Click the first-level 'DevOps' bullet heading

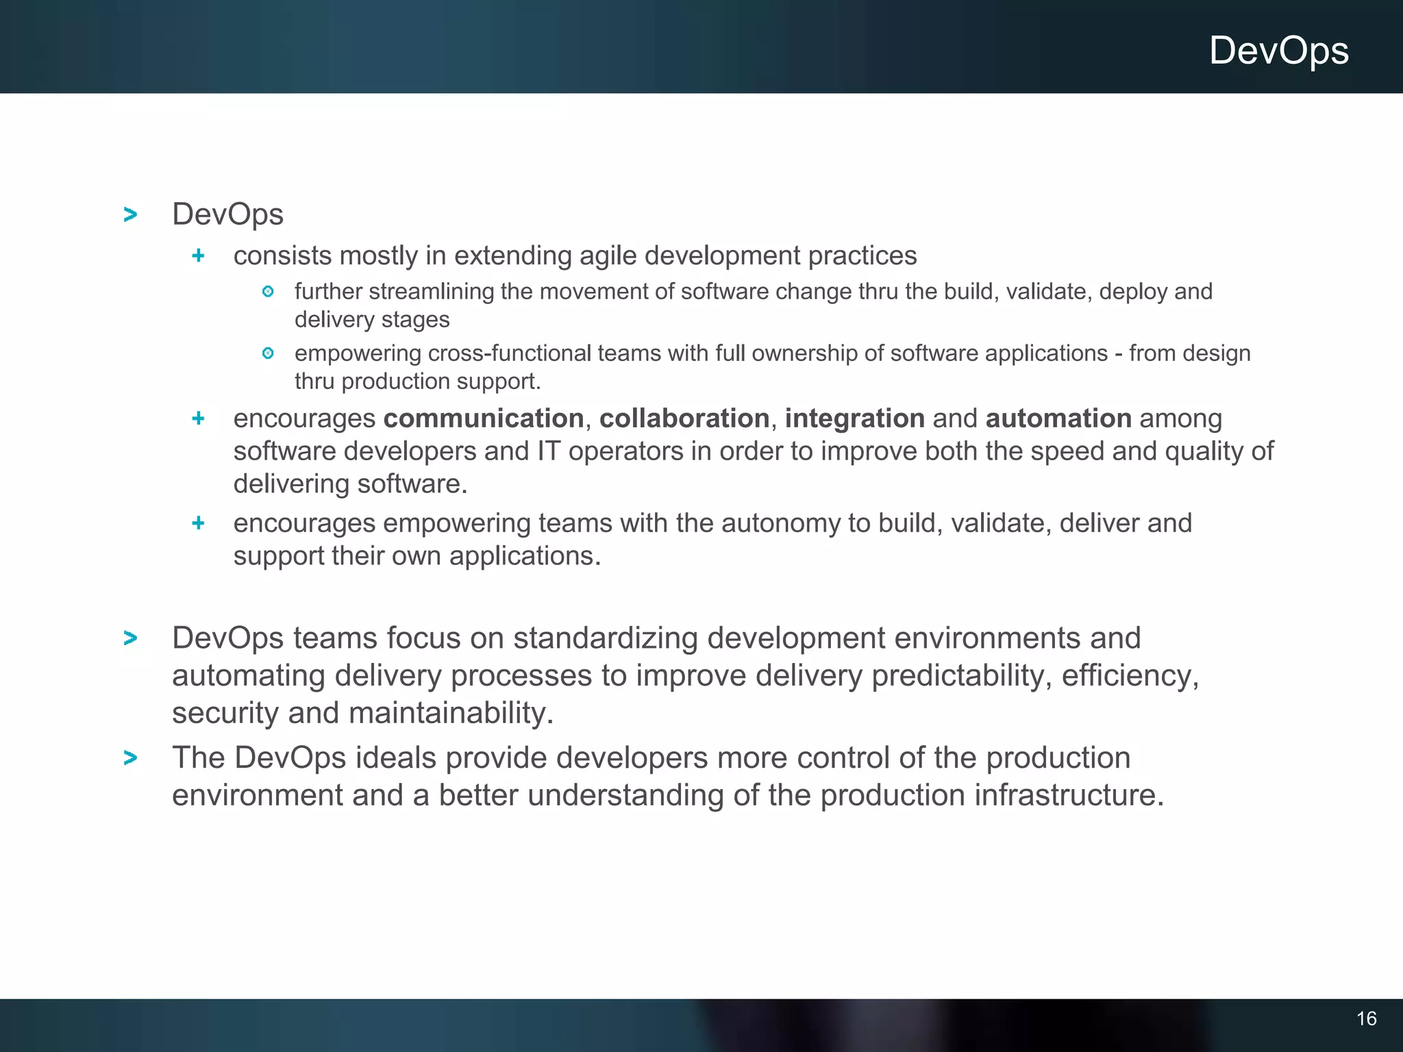coord(227,214)
